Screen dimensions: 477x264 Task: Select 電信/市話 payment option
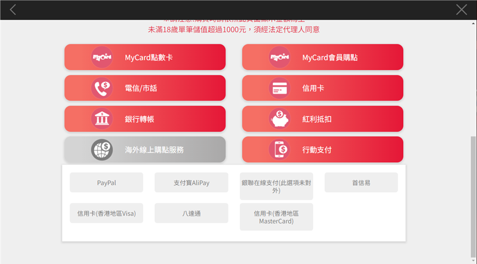145,88
